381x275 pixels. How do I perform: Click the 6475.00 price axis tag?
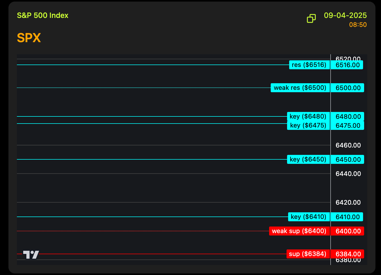347,125
